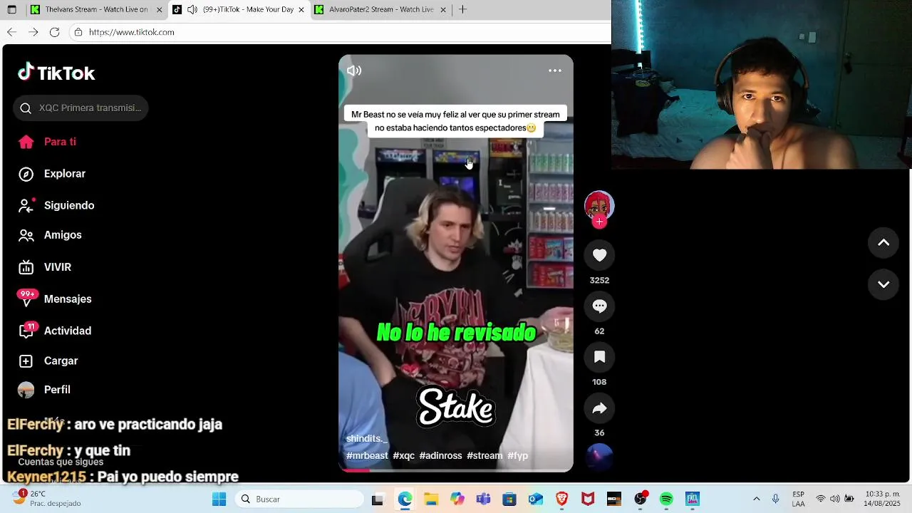Share the video with the arrow icon
Viewport: 912px width, 513px height.
(599, 408)
